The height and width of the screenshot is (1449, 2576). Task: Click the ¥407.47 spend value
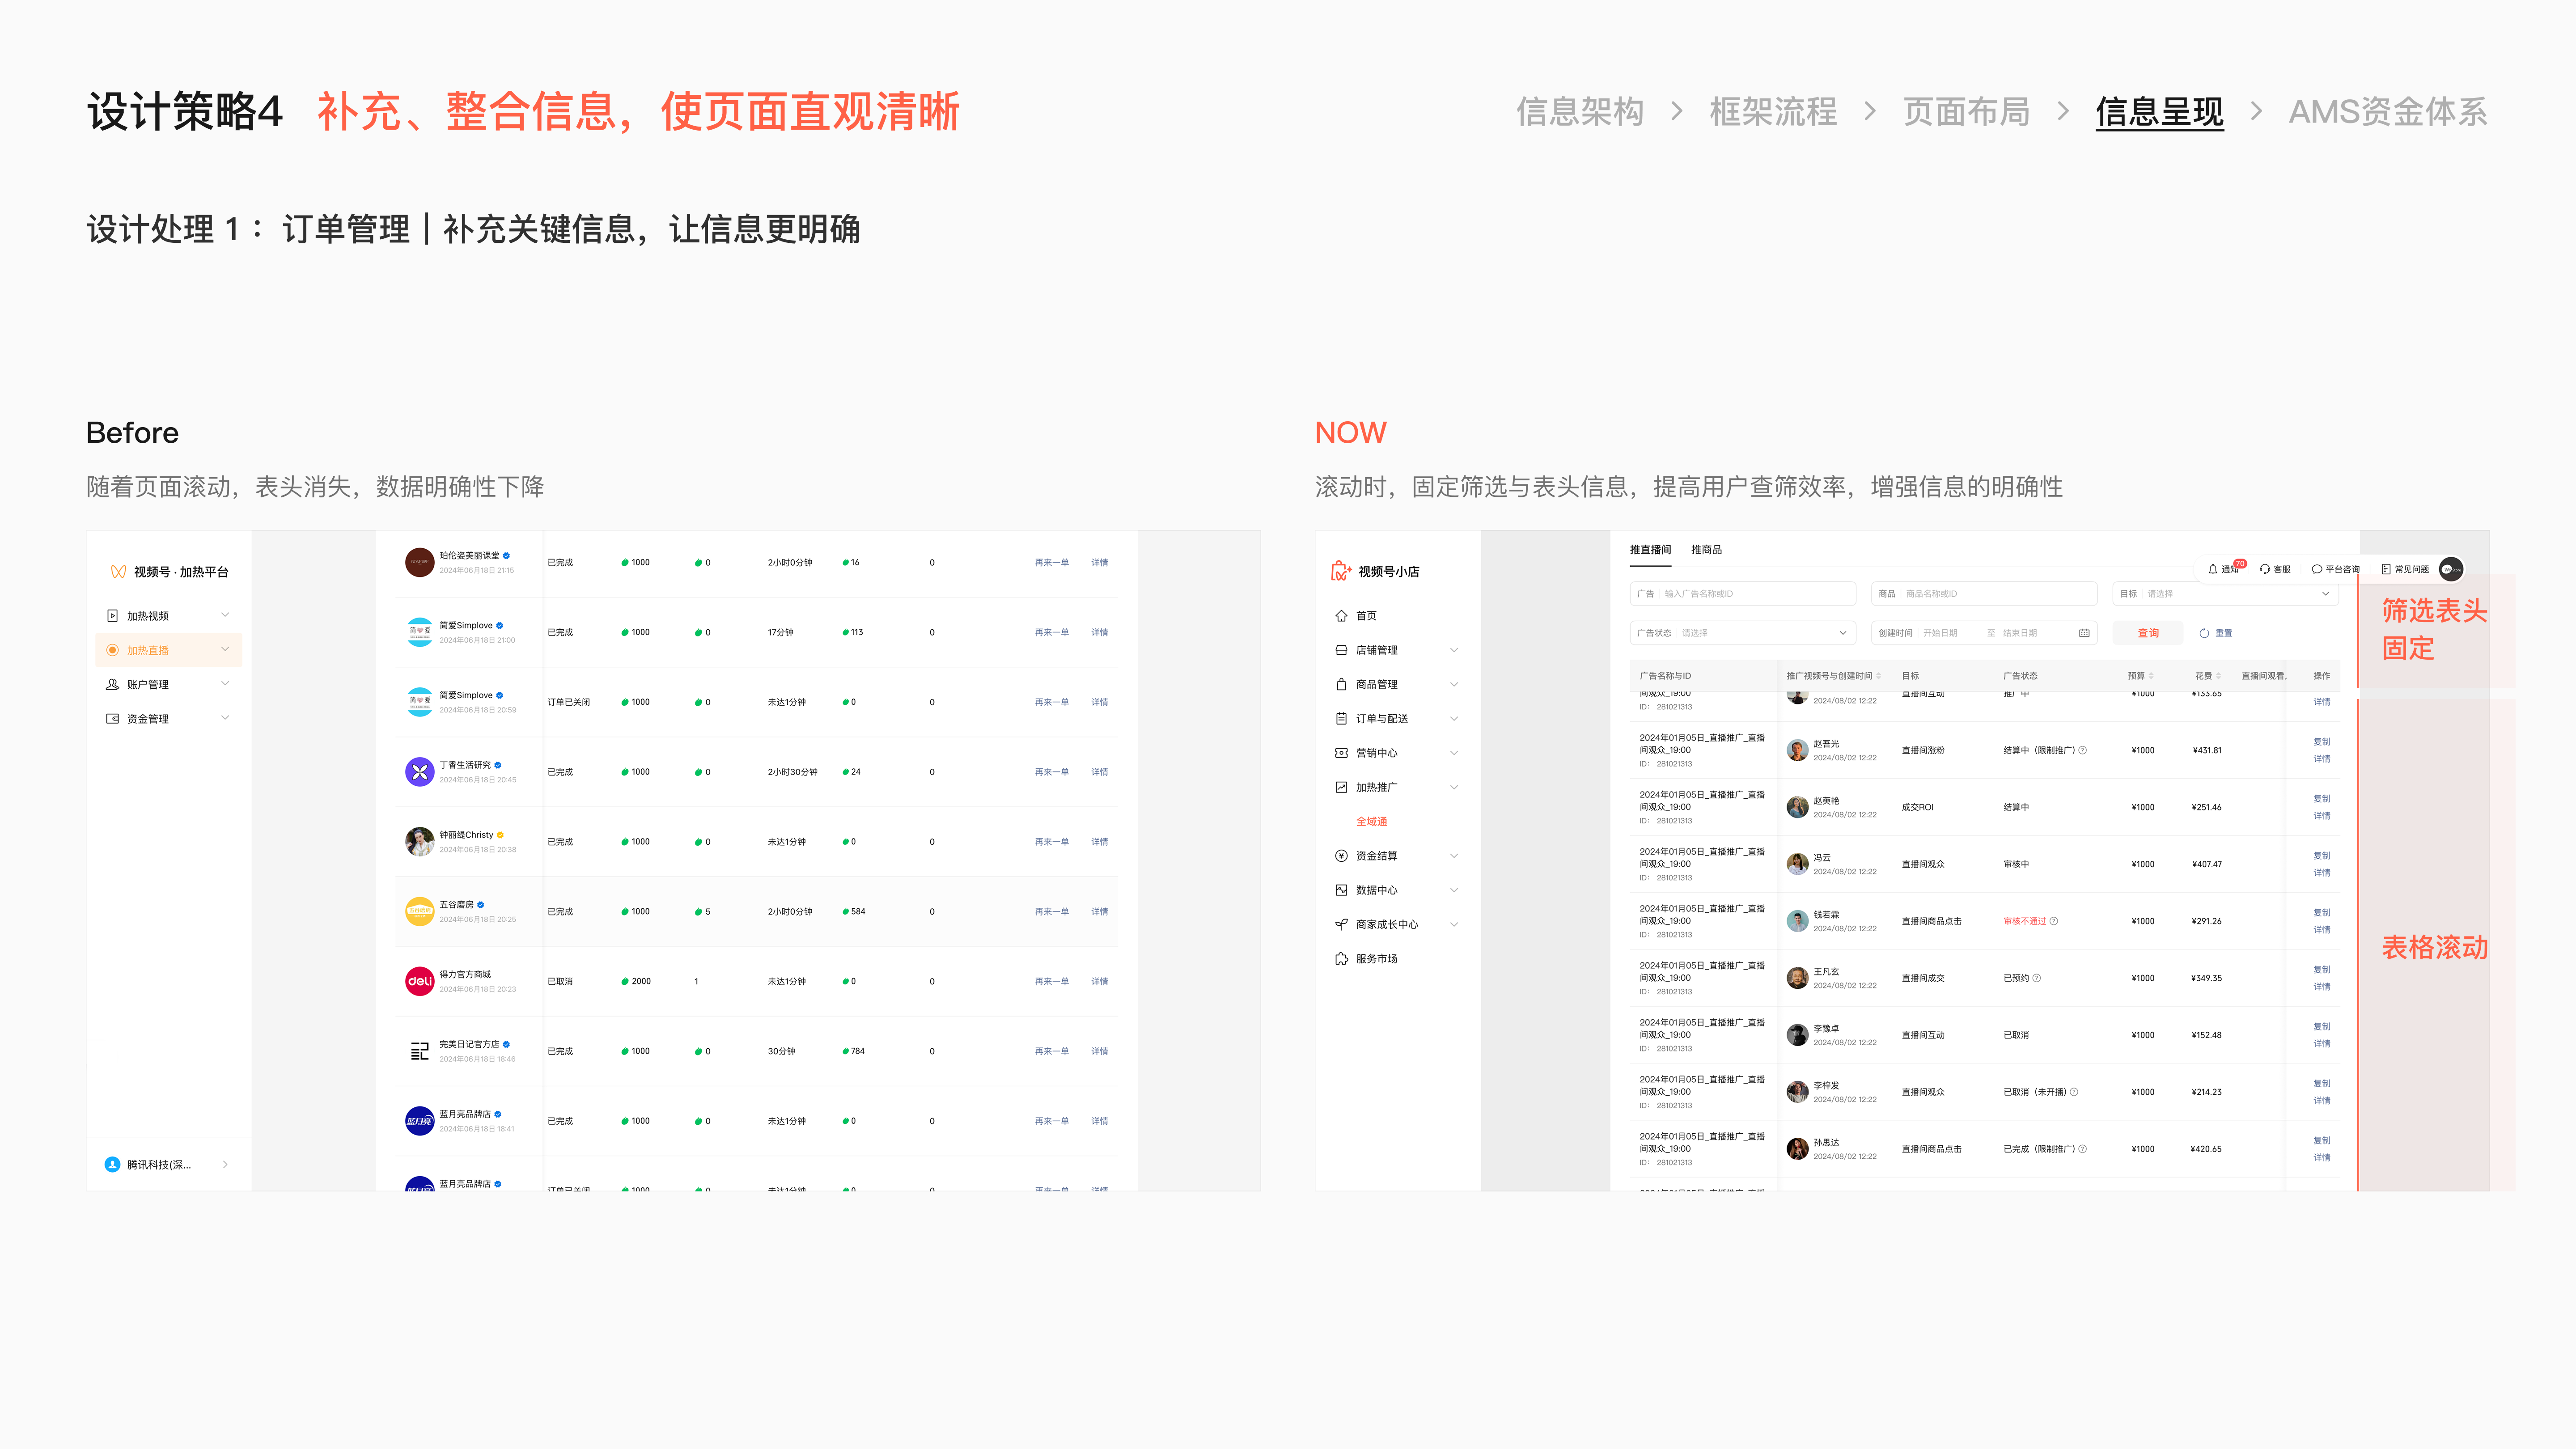[x=2206, y=864]
